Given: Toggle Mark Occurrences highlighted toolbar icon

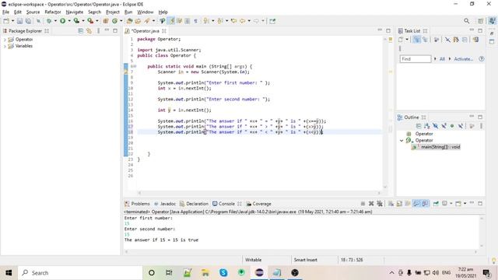Looking at the screenshot, I should (171, 21).
